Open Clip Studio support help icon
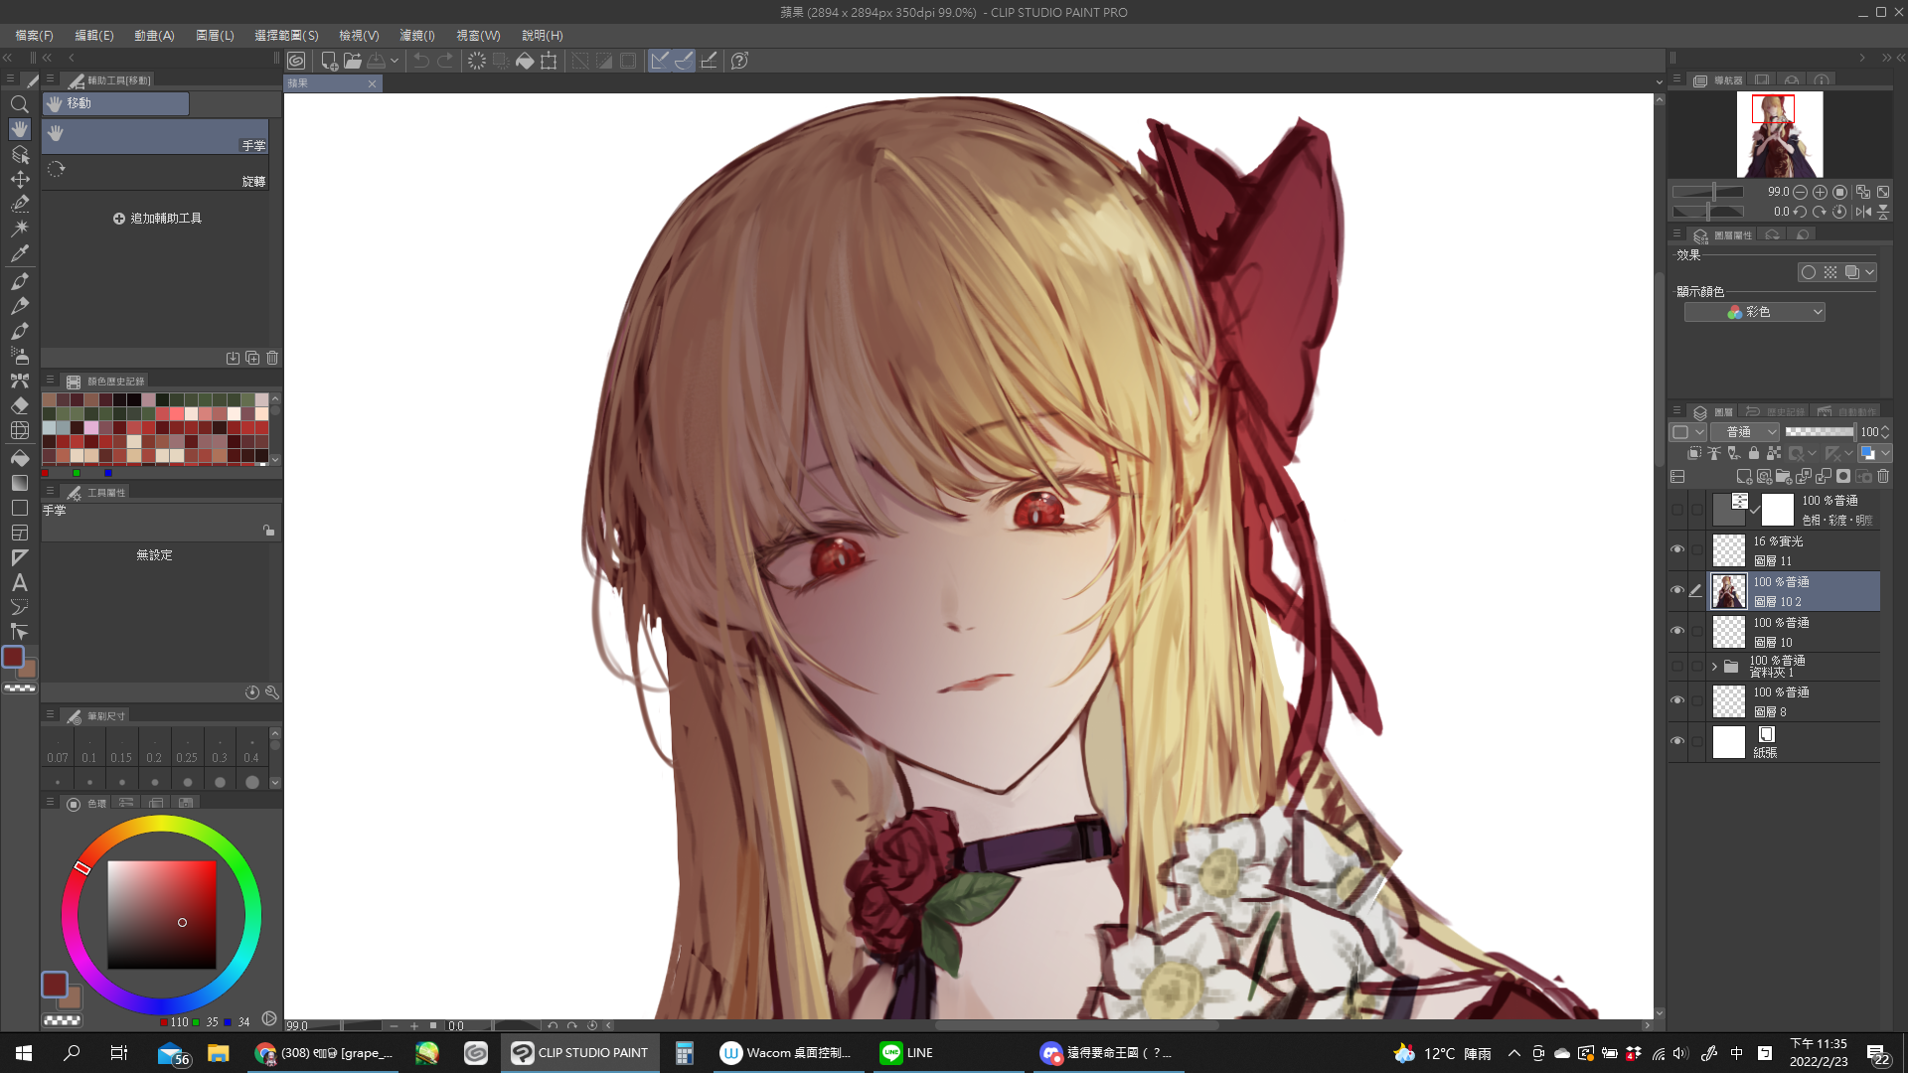 click(x=739, y=61)
